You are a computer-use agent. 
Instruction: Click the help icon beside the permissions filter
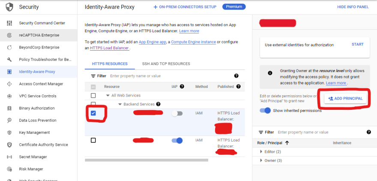tap(369, 132)
